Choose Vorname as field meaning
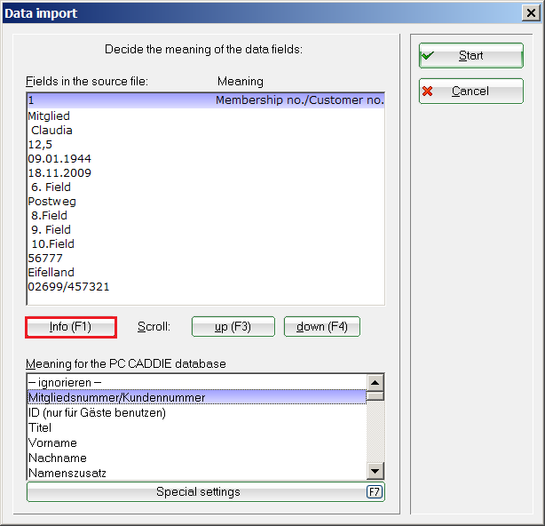 (x=195, y=442)
